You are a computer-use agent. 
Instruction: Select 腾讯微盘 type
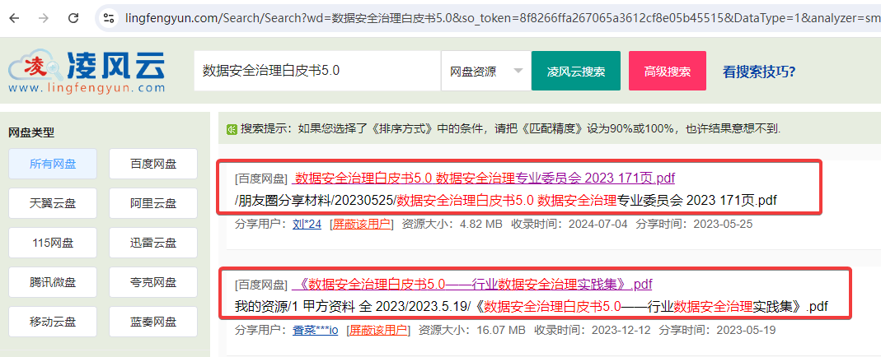pos(53,282)
